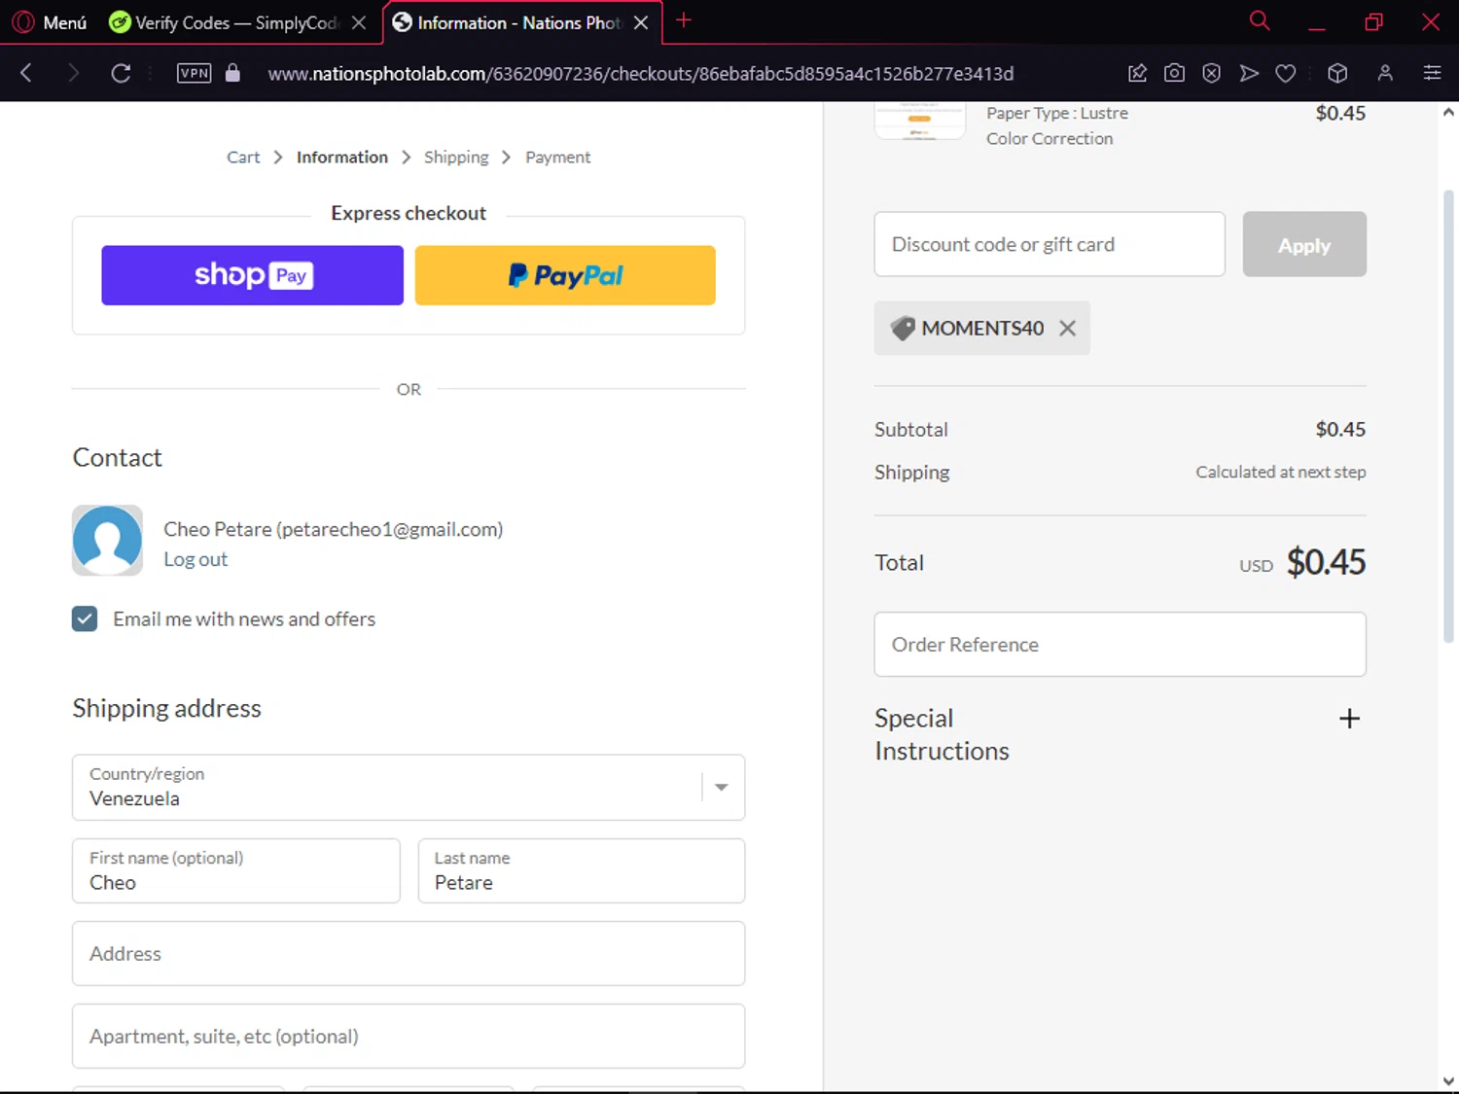
Task: Click the scroll down arrow
Action: click(1448, 1080)
